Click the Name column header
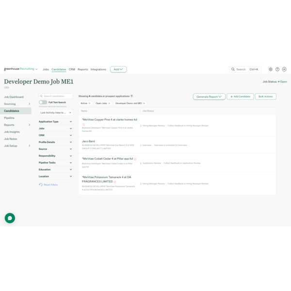 tap(84, 111)
